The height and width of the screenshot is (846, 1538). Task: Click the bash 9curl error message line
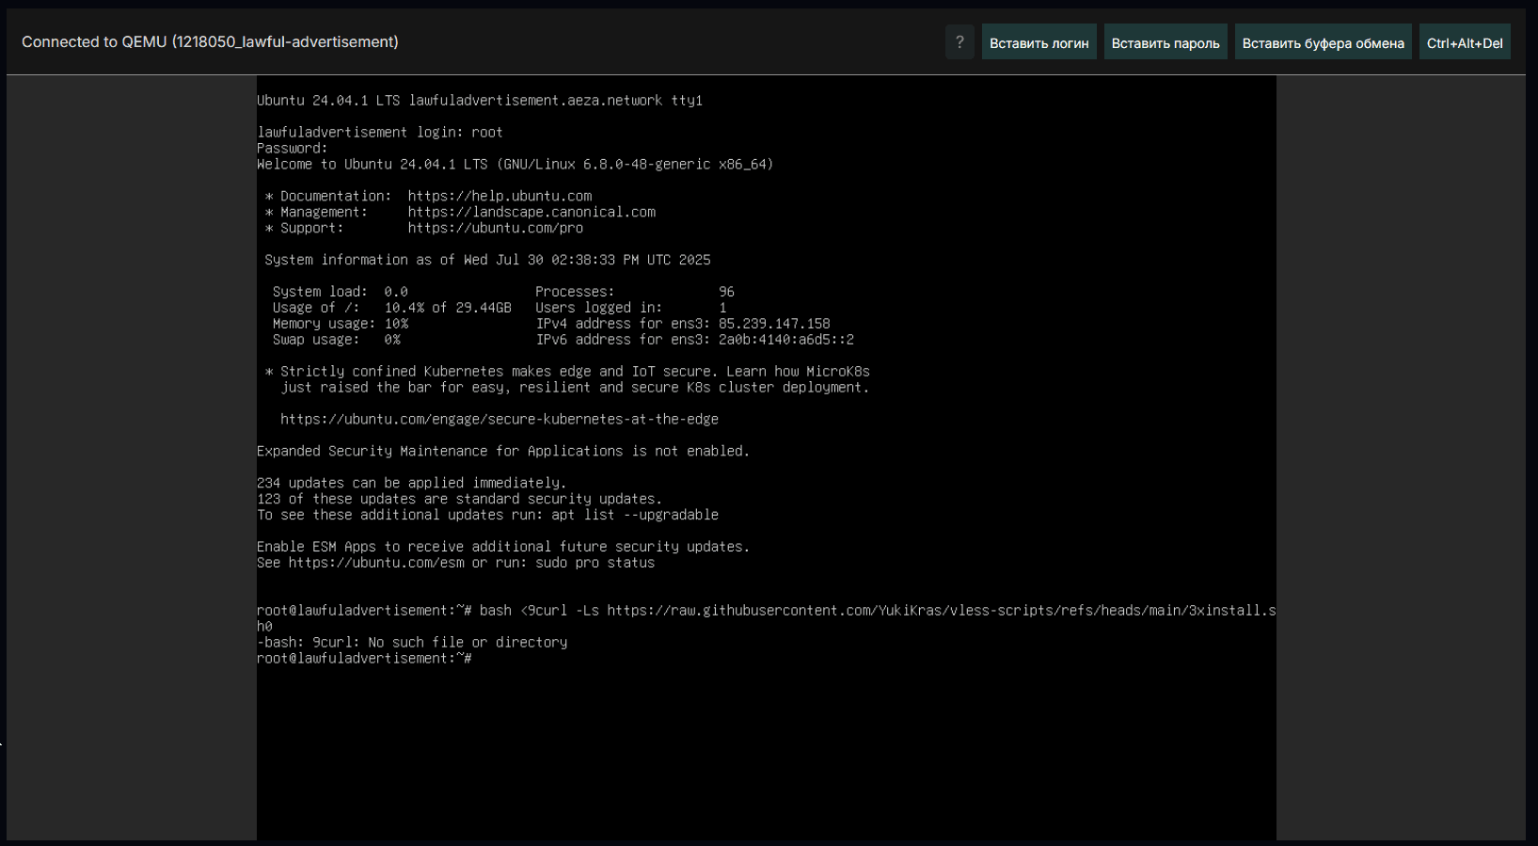coord(412,643)
